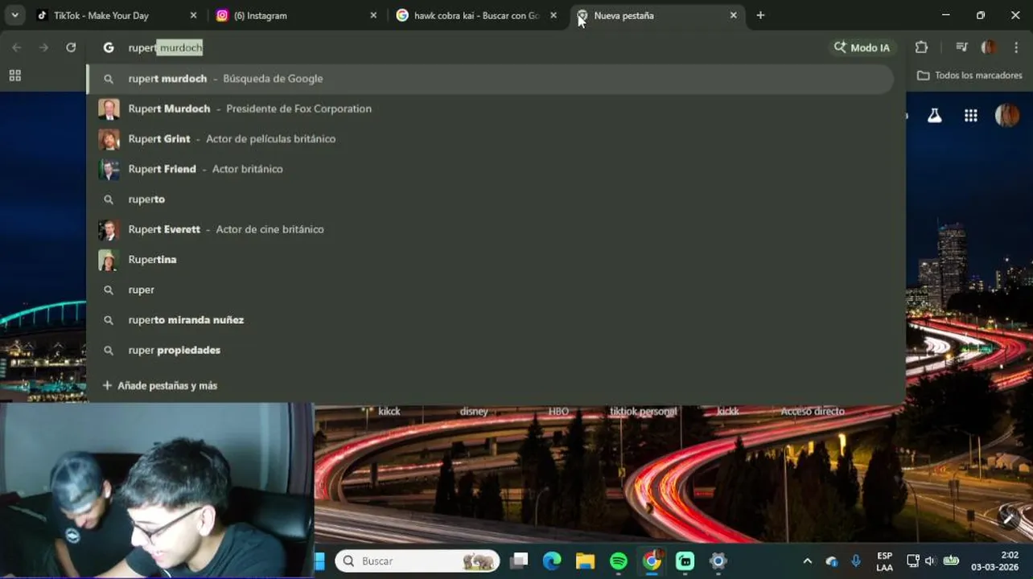This screenshot has width=1033, height=579.
Task: Click the microphone tray icon
Action: [x=856, y=561]
